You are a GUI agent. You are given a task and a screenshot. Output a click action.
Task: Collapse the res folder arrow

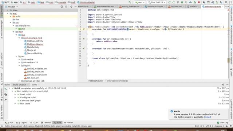tap(16, 56)
